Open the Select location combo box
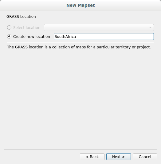Screen dimensions: 161x164 [99, 28]
